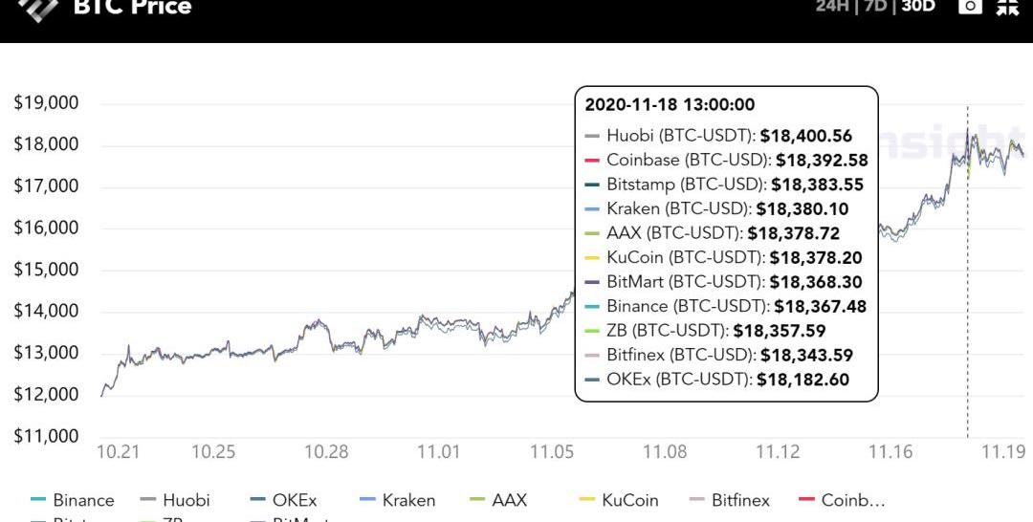1033x522 pixels.
Task: Toggle the truncated Coinbase legend entry
Action: coord(853,500)
